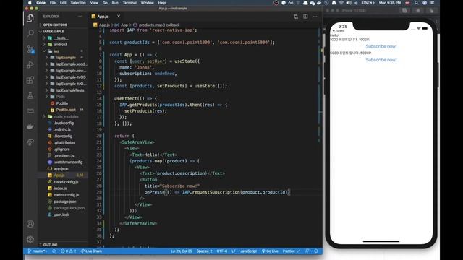
Task: Open yarn.lock file
Action: coord(61,214)
